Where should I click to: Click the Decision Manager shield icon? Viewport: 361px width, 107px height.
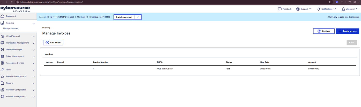pos(3,50)
